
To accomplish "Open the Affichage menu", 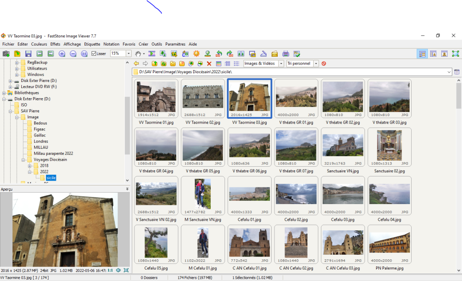I will coord(72,44).
